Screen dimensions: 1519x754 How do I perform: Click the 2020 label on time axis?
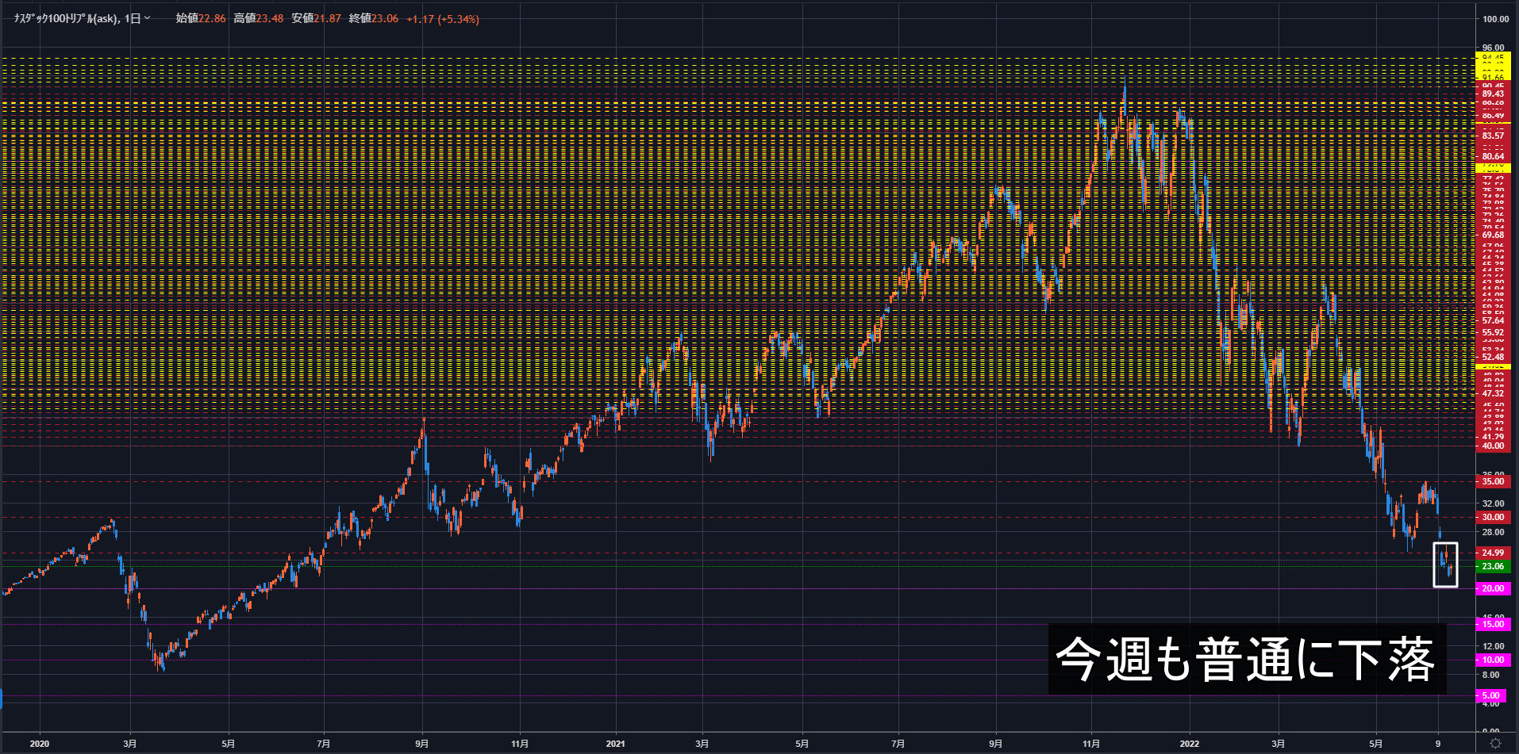point(39,744)
